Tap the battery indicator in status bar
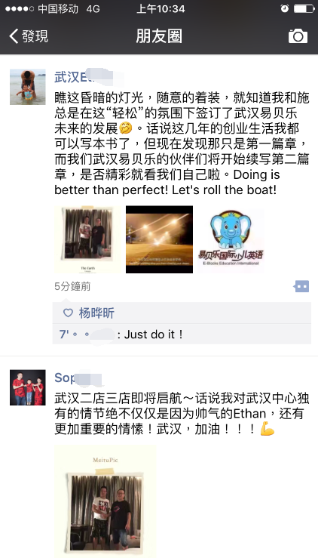Image resolution: width=318 pixels, height=558 pixels. [304, 9]
